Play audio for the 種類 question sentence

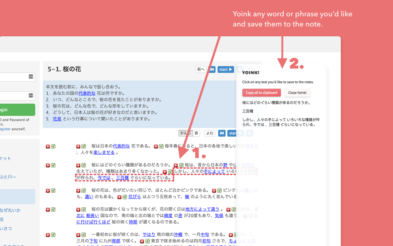[x=78, y=165]
